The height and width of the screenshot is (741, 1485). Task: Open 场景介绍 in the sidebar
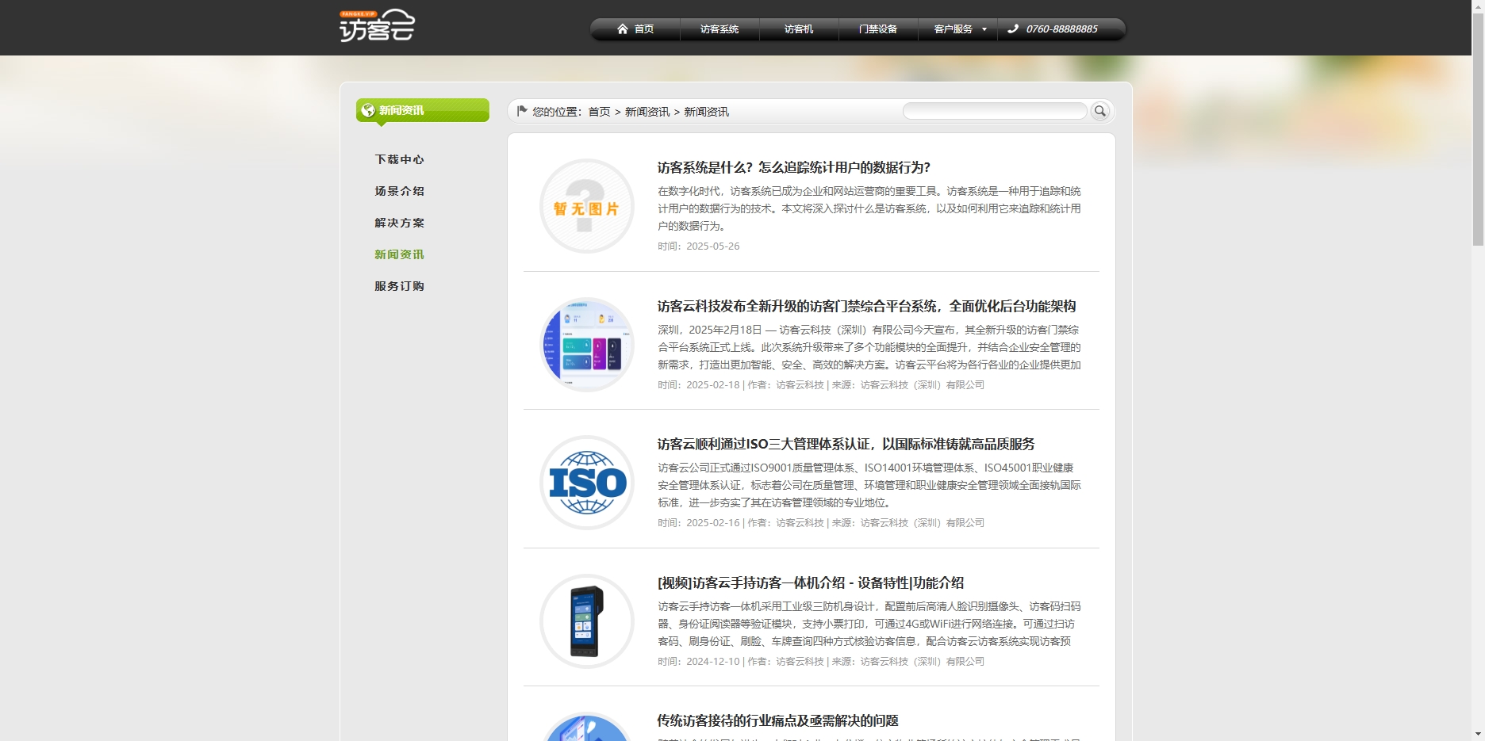[x=400, y=191]
